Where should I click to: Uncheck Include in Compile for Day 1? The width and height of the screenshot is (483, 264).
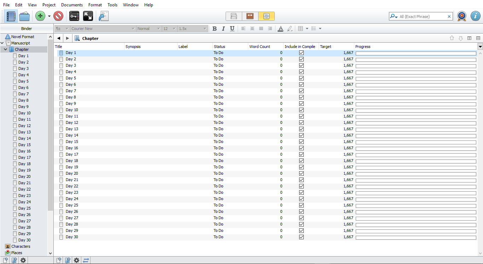(x=301, y=53)
